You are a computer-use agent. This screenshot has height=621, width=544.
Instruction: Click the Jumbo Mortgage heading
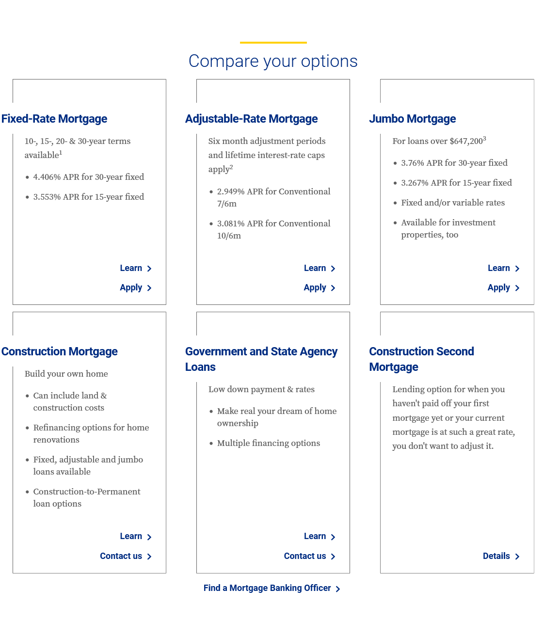tap(412, 119)
